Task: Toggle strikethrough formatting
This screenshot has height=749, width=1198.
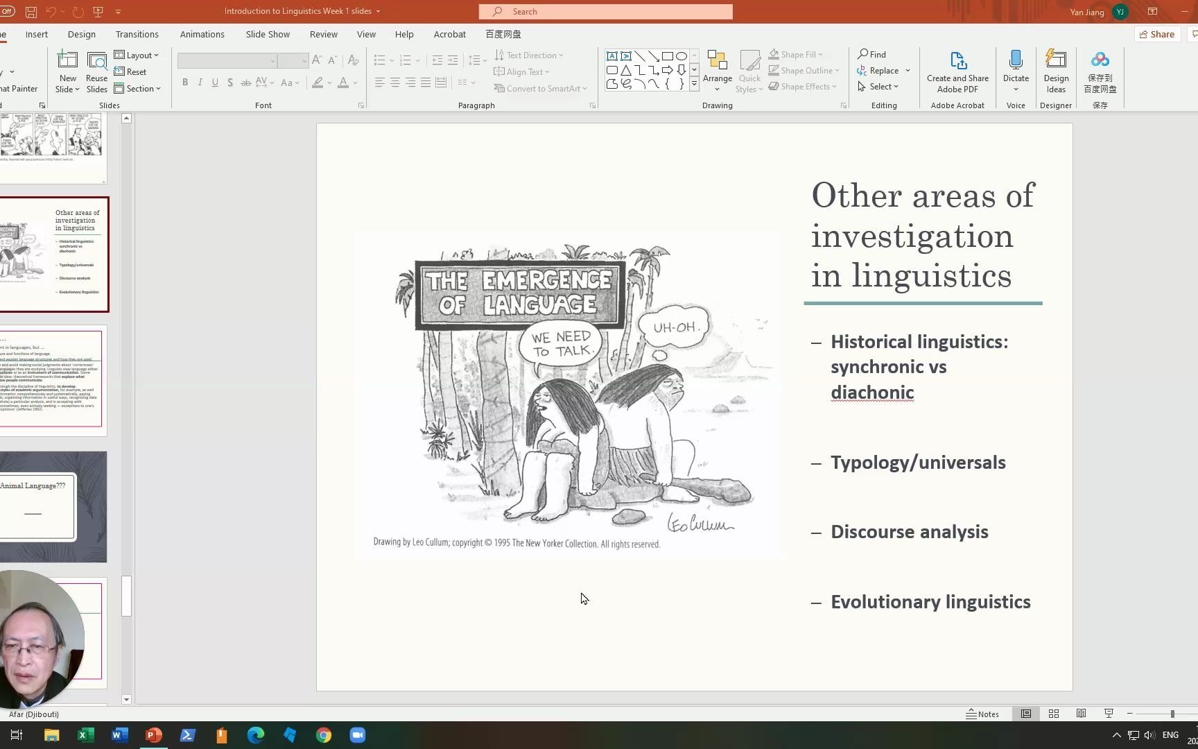Action: point(245,83)
